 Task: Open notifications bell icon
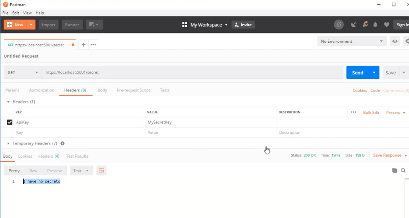(x=375, y=25)
